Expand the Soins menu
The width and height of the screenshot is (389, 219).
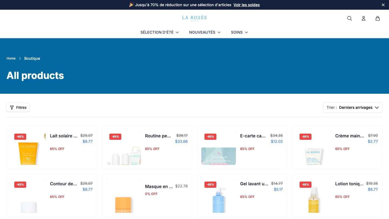pyautogui.click(x=239, y=32)
